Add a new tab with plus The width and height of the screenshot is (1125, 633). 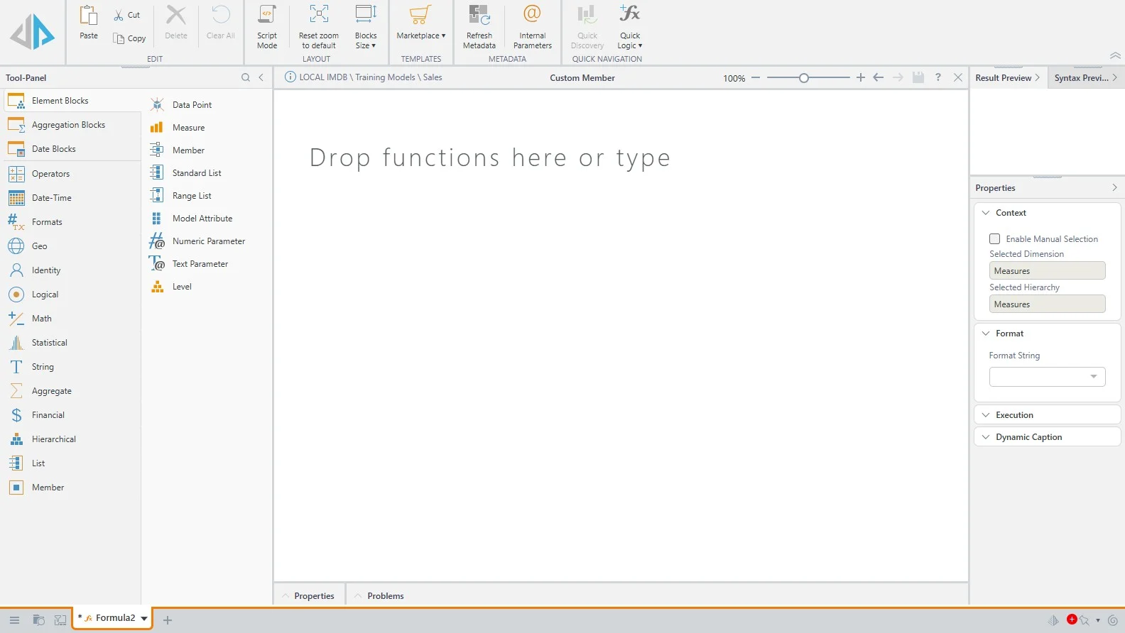coord(168,620)
